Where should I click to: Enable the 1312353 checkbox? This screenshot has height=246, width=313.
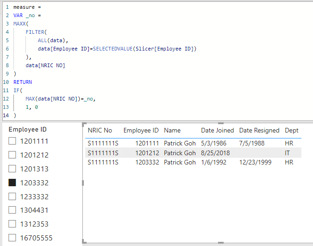[x=12, y=224]
